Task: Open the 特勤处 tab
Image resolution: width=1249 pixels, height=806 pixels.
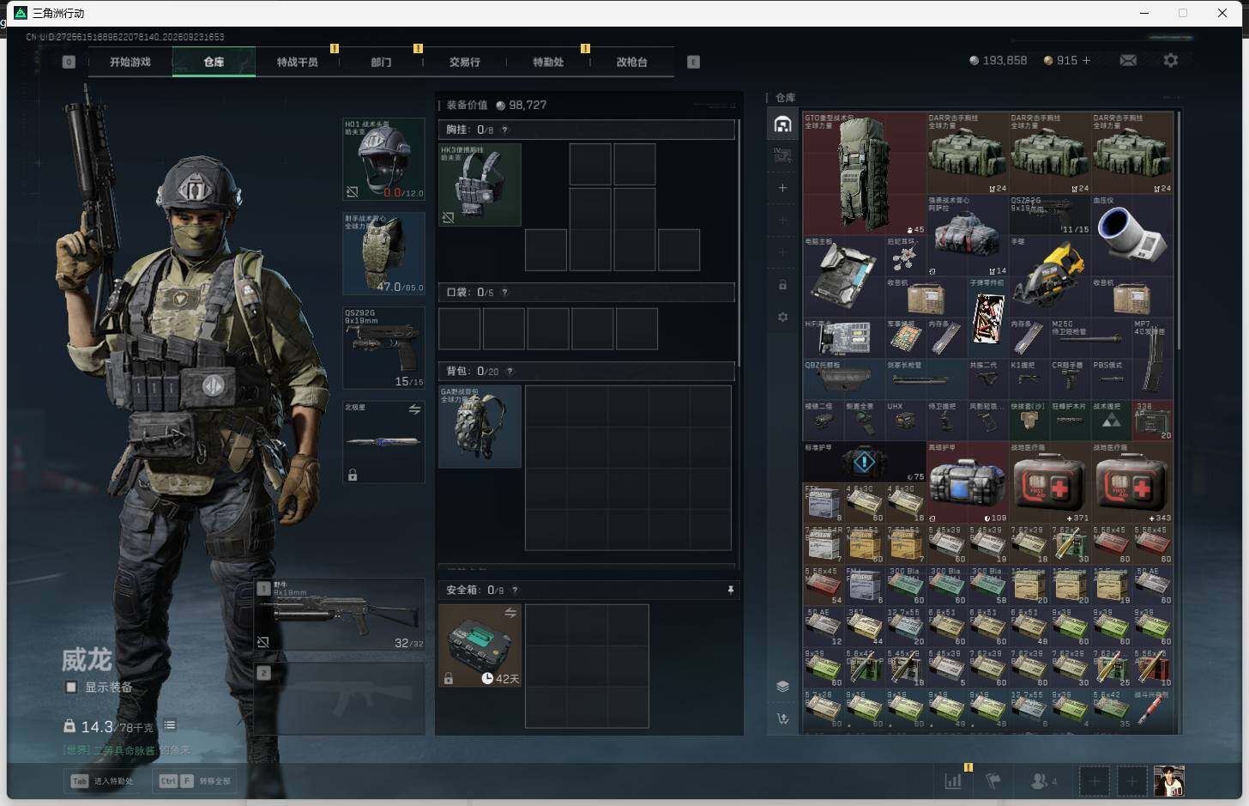Action: 548,62
